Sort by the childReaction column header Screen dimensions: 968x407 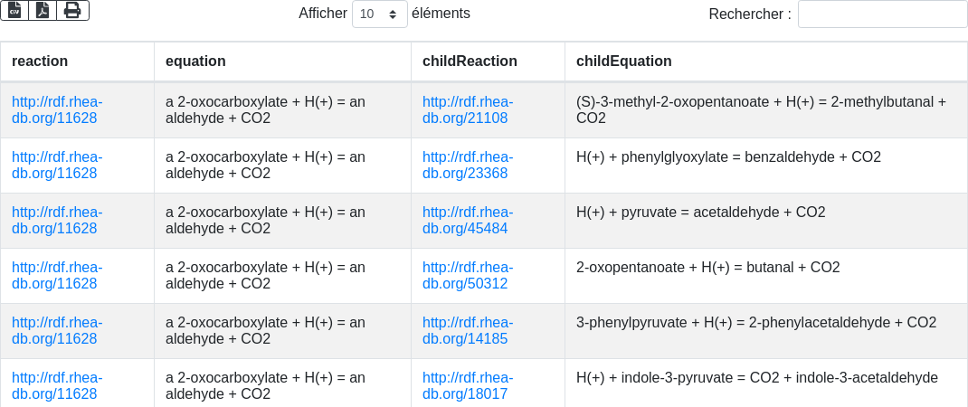pos(470,62)
